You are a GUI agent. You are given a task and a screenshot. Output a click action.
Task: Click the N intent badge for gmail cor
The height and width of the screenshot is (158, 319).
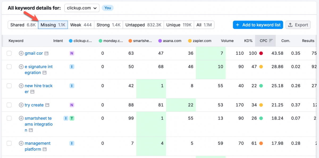tap(72, 53)
